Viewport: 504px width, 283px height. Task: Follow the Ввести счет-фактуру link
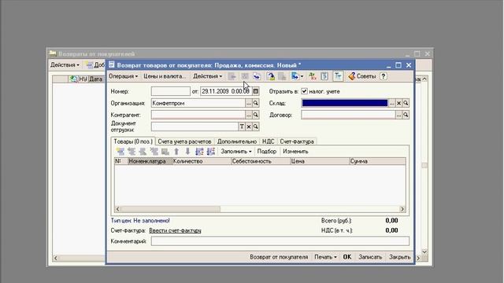tap(175, 230)
